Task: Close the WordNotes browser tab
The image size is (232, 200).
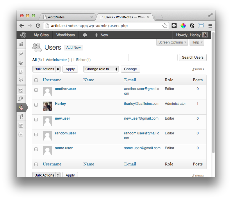Action: click(92, 17)
